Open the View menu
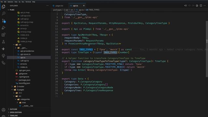208x117 pixels. click(16, 2)
